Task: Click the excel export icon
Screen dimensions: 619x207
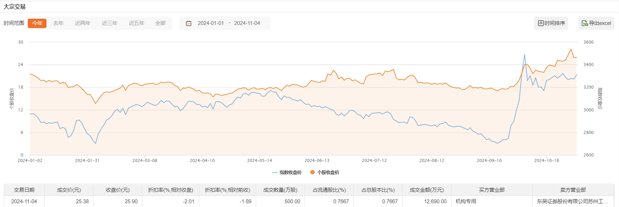Action: (x=585, y=23)
